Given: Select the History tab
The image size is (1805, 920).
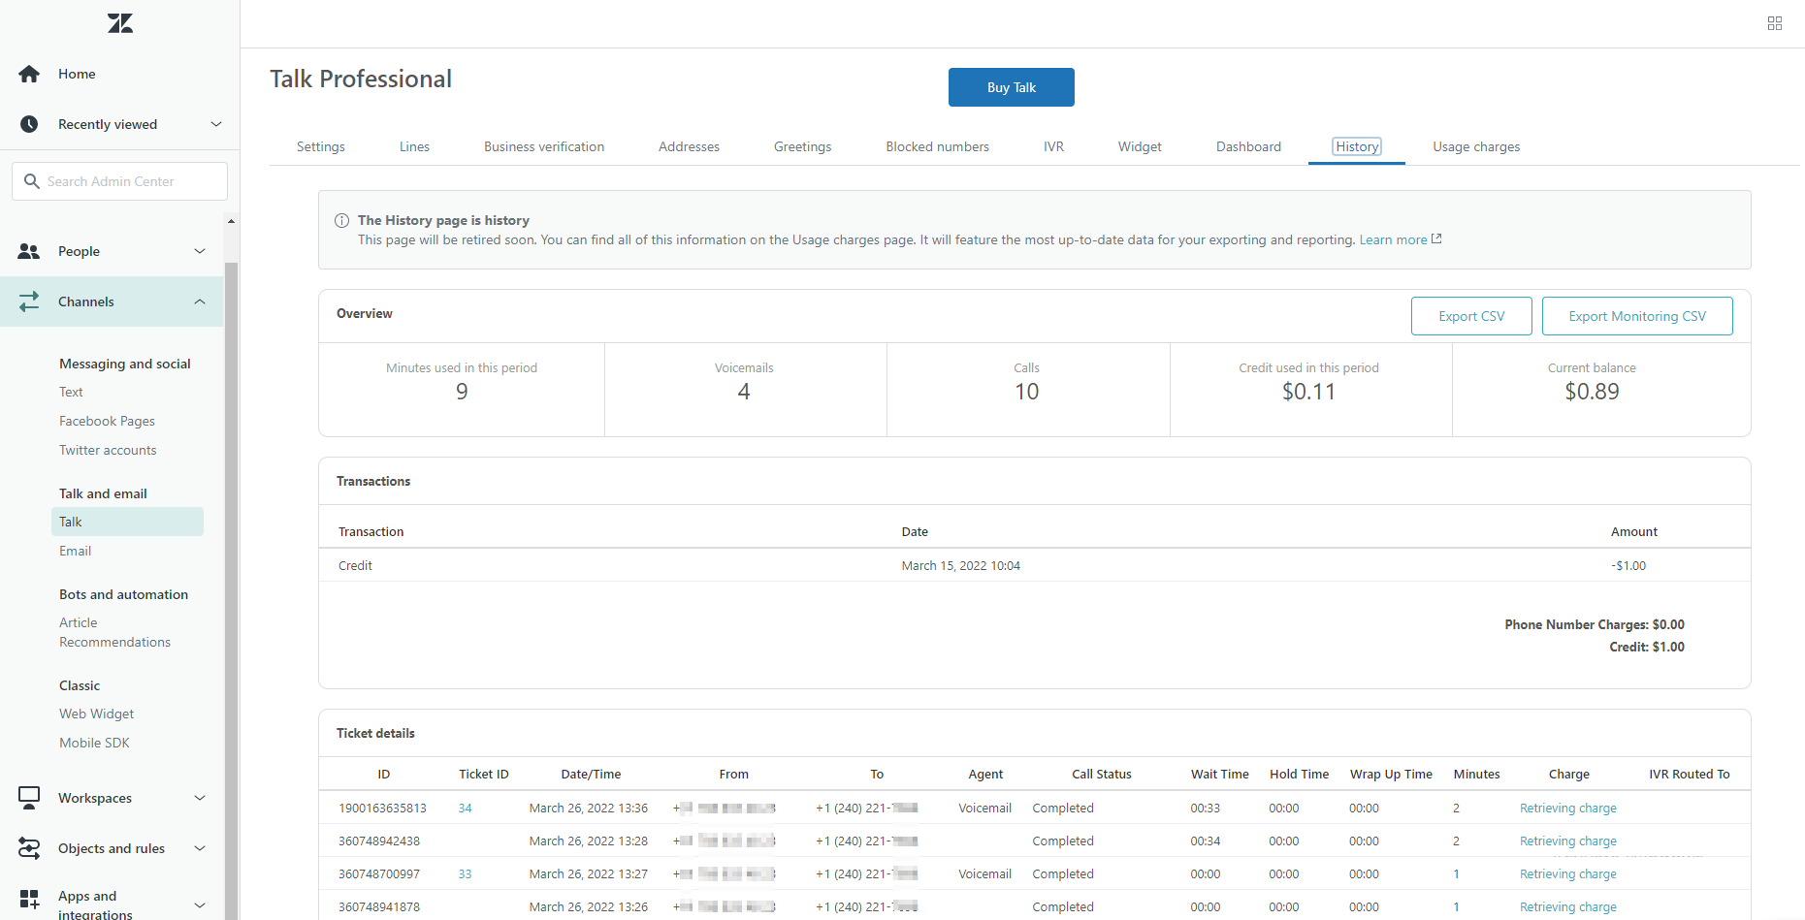Looking at the screenshot, I should click(x=1357, y=146).
